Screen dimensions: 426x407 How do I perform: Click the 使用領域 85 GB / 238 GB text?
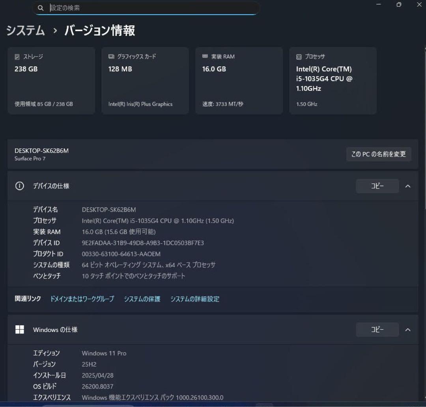click(x=44, y=104)
